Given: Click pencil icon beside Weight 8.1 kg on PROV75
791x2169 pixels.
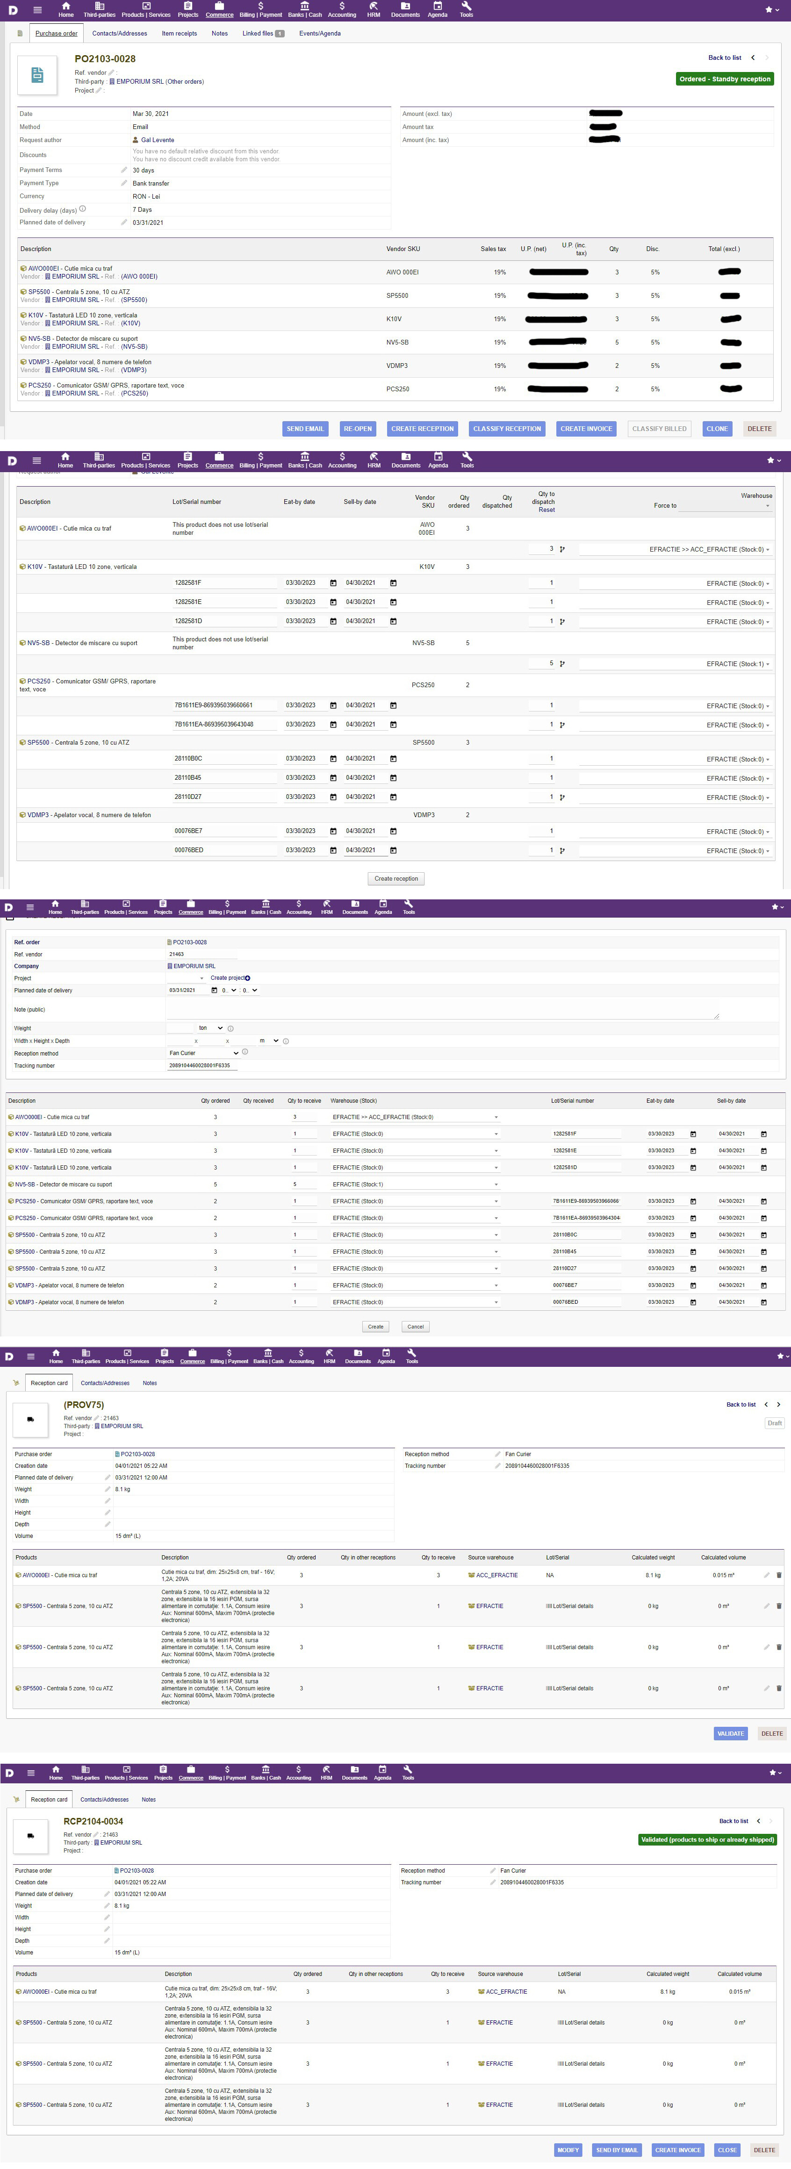Looking at the screenshot, I should coord(107,1489).
